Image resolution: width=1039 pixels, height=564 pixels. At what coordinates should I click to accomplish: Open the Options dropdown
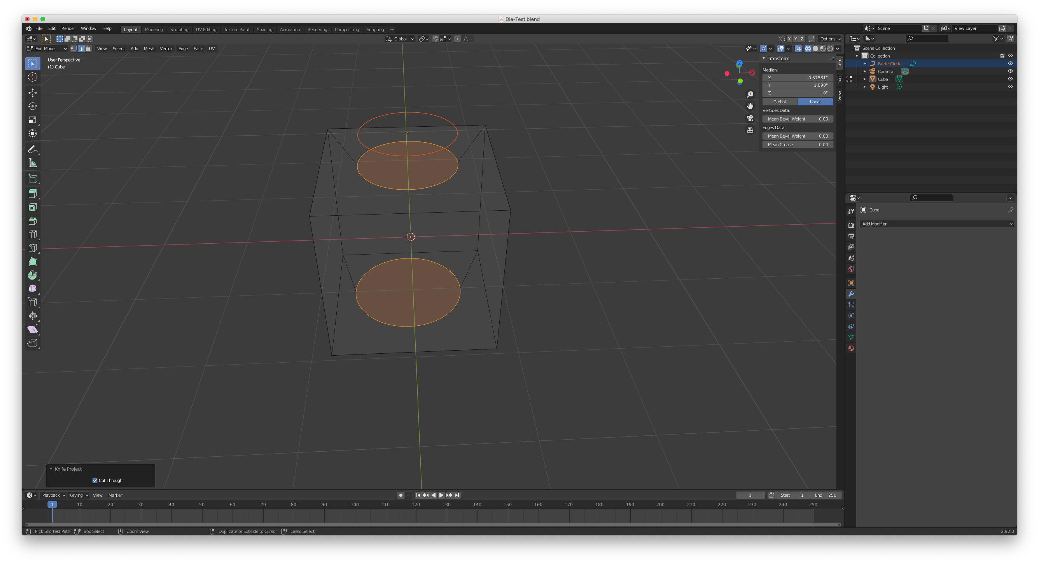pyautogui.click(x=830, y=39)
